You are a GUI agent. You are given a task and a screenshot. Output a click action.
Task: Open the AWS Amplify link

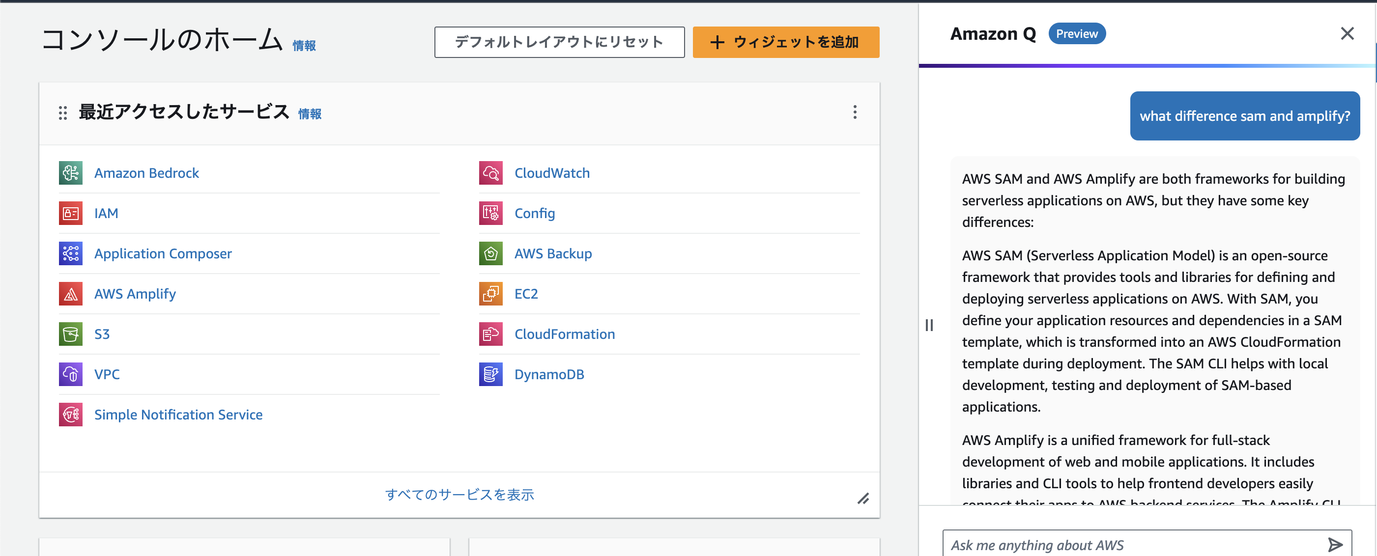pyautogui.click(x=135, y=294)
